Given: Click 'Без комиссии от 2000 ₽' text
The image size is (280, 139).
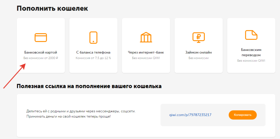Looking at the screenshot, I should [x=41, y=58].
